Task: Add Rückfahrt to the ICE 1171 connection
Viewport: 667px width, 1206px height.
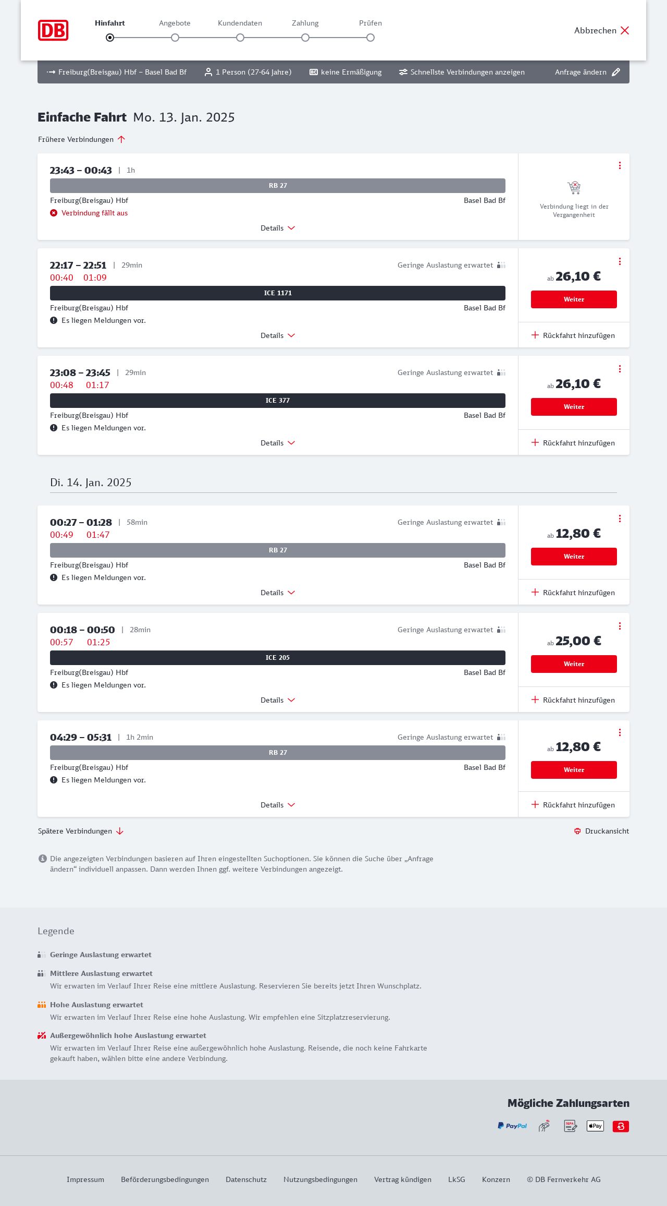Action: coord(573,335)
